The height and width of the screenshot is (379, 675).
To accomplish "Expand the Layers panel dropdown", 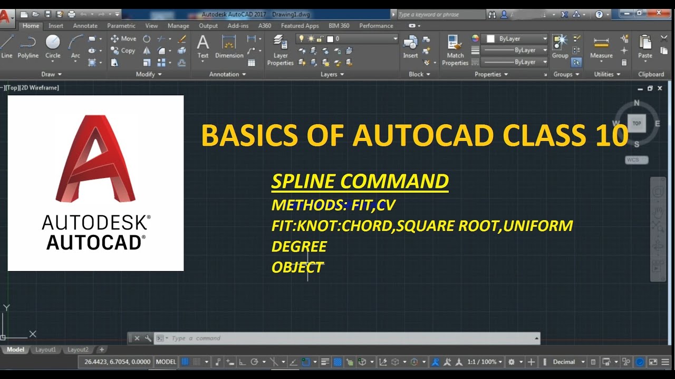I will pyautogui.click(x=332, y=74).
